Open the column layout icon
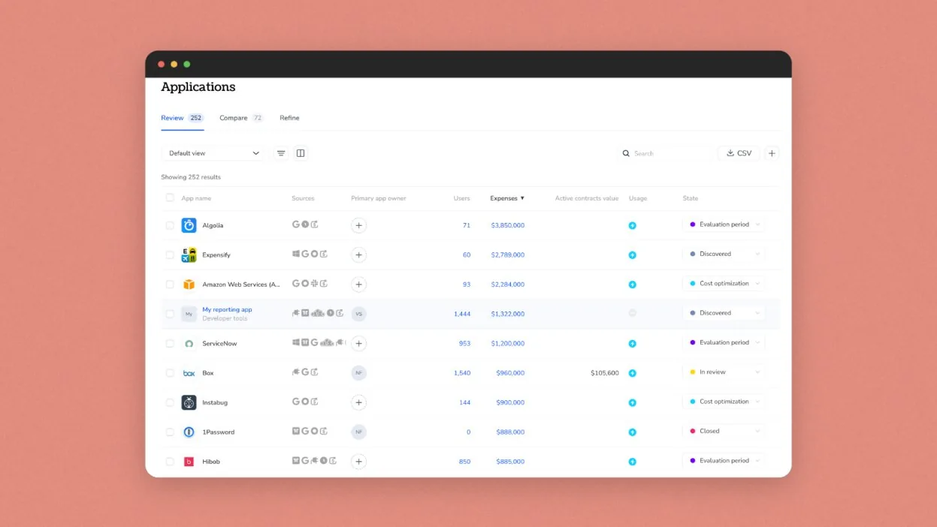The image size is (937, 527). point(301,153)
